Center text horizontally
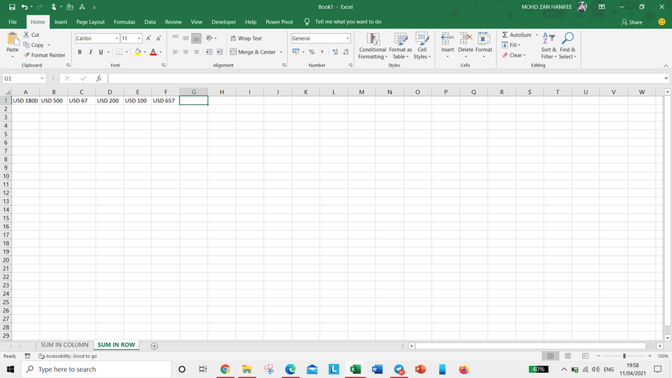672x378 pixels. [186, 52]
